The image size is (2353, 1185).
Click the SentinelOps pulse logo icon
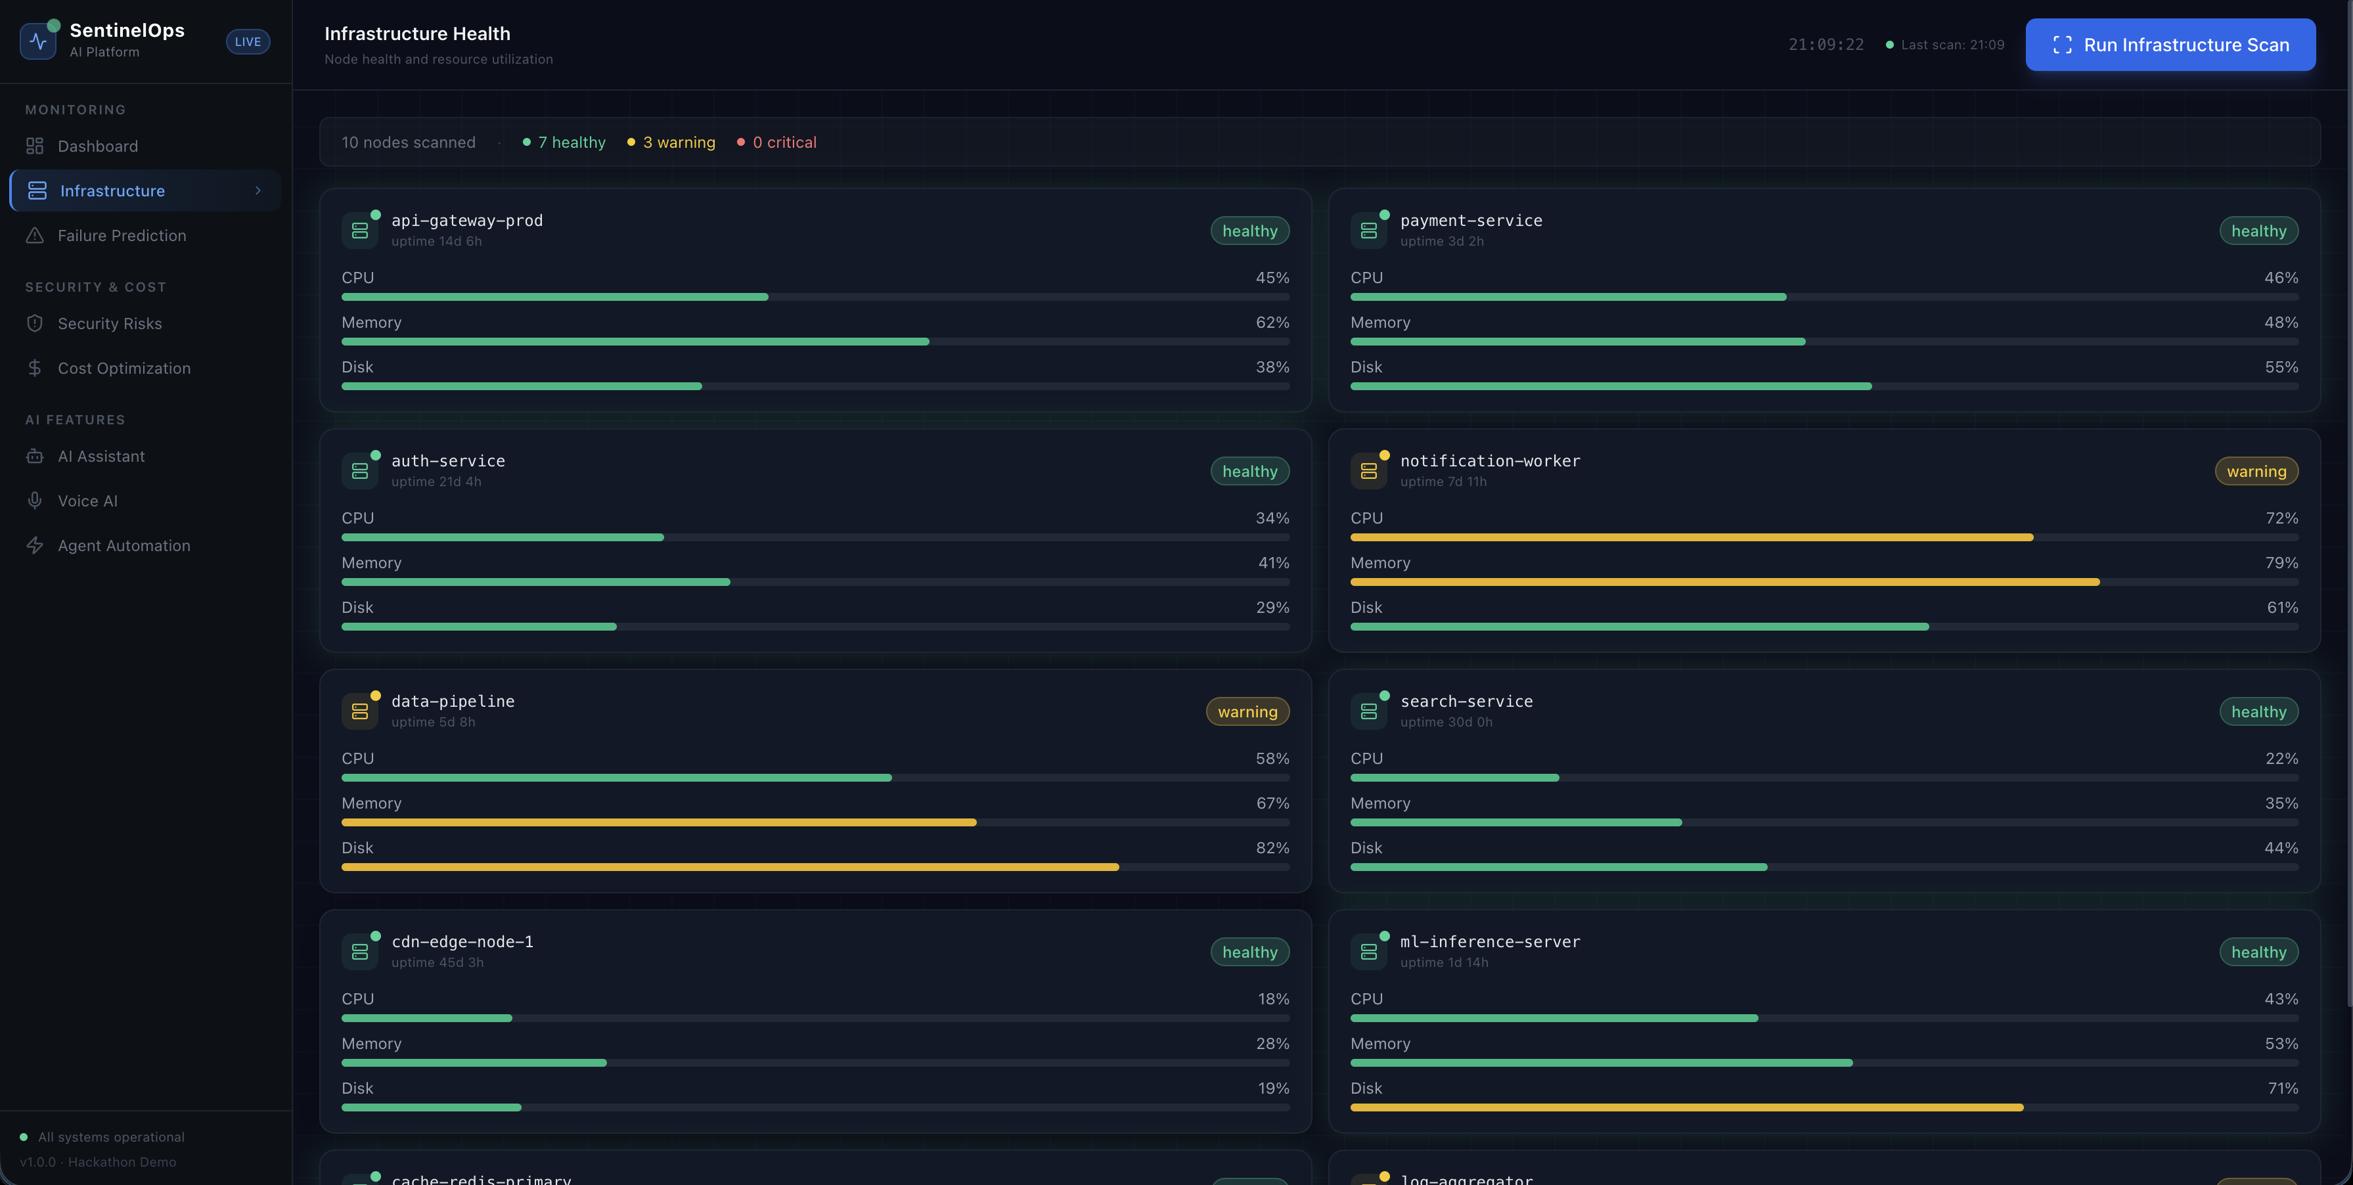[x=37, y=41]
